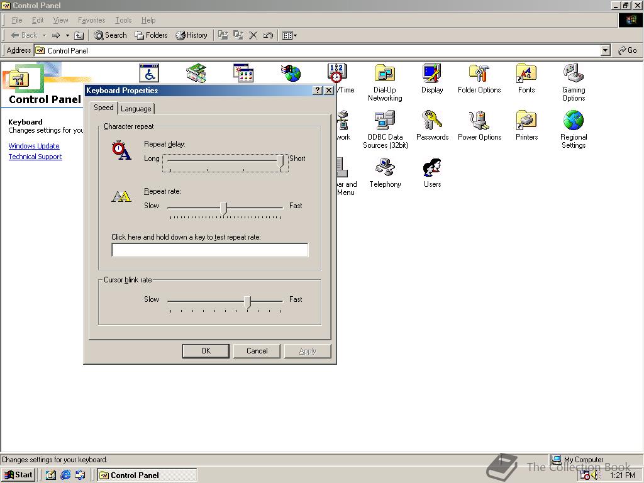Open the Printers folder icon

pyautogui.click(x=526, y=120)
